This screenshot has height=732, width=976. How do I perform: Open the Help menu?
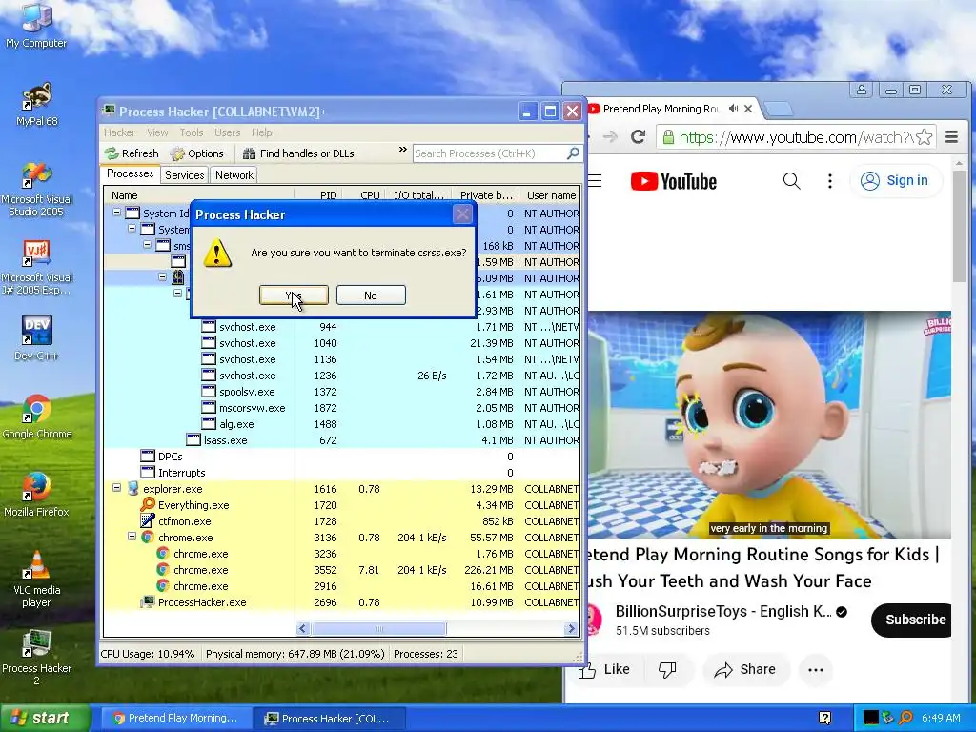click(x=261, y=132)
